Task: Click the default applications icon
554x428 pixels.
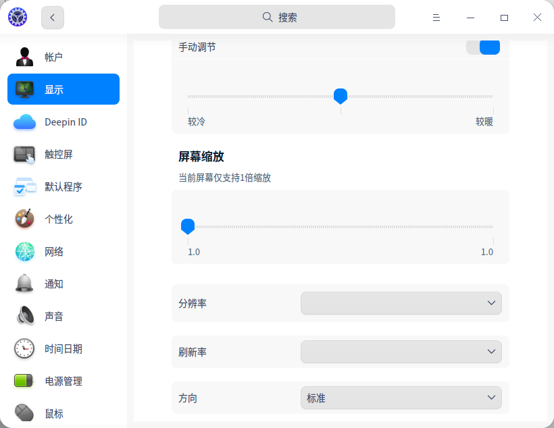Action: 25,187
